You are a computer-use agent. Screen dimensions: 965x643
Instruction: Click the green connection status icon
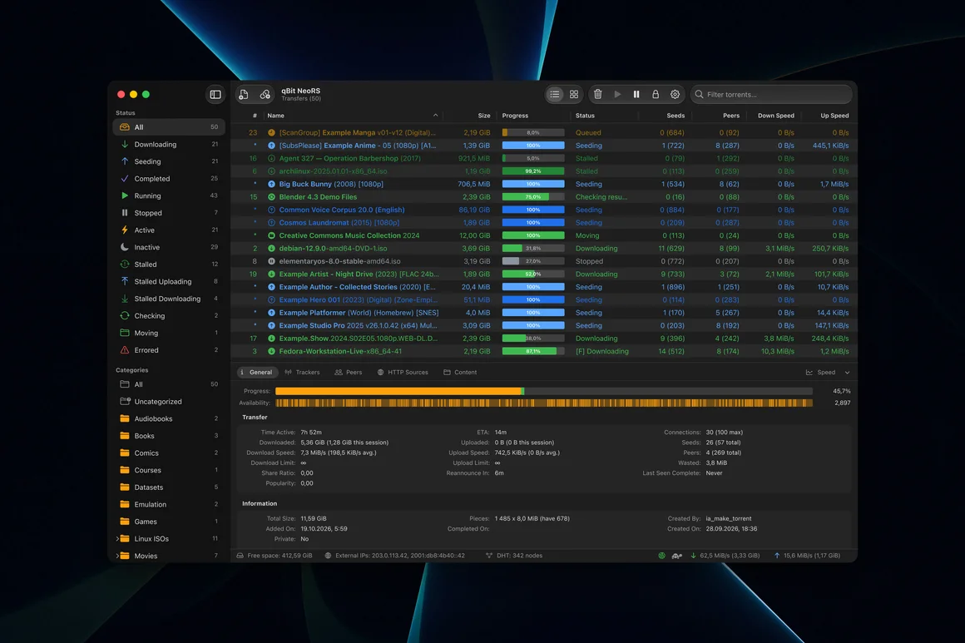pos(661,556)
